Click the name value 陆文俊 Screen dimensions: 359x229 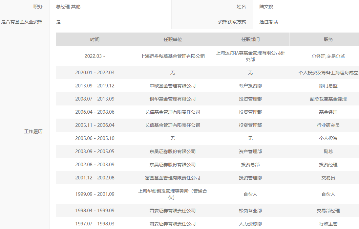(x=266, y=7)
